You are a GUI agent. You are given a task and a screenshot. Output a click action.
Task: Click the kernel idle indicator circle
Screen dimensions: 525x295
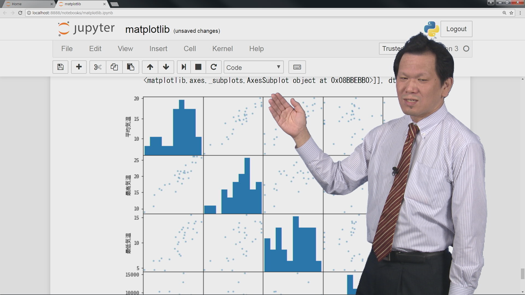pos(466,49)
